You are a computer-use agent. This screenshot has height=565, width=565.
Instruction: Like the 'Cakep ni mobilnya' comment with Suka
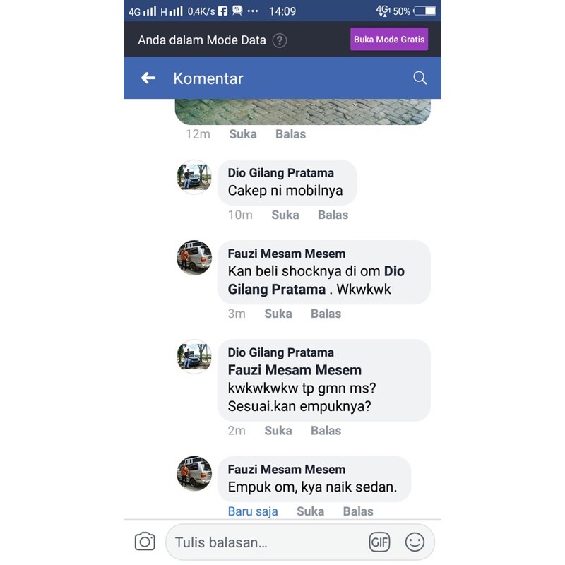pyautogui.click(x=285, y=215)
